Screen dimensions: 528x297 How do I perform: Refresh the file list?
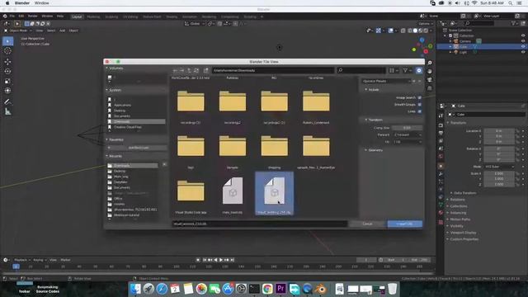[x=196, y=70]
